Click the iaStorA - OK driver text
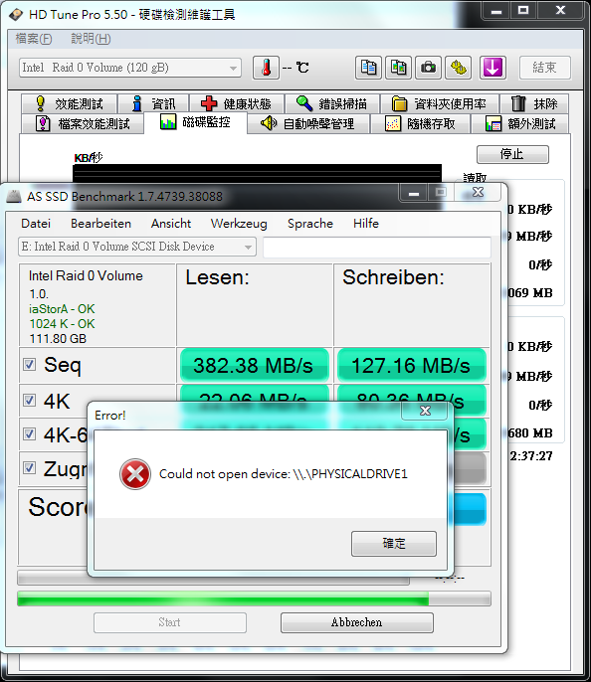The image size is (591, 682). point(62,309)
